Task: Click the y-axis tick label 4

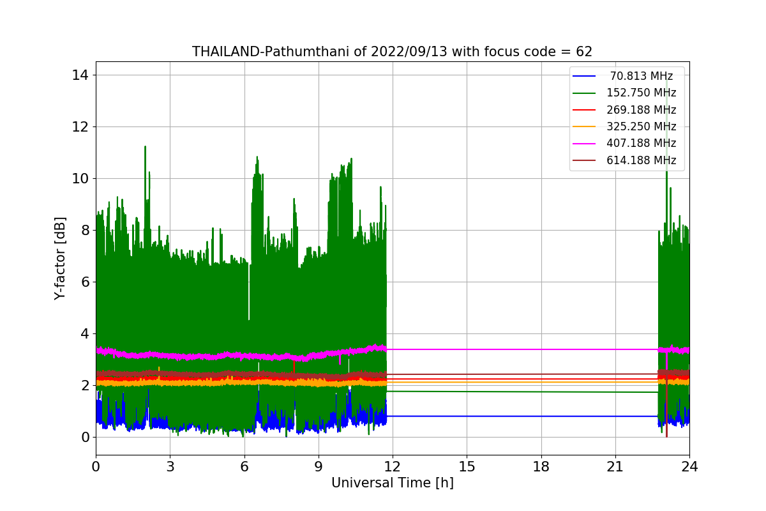Action: tap(85, 333)
